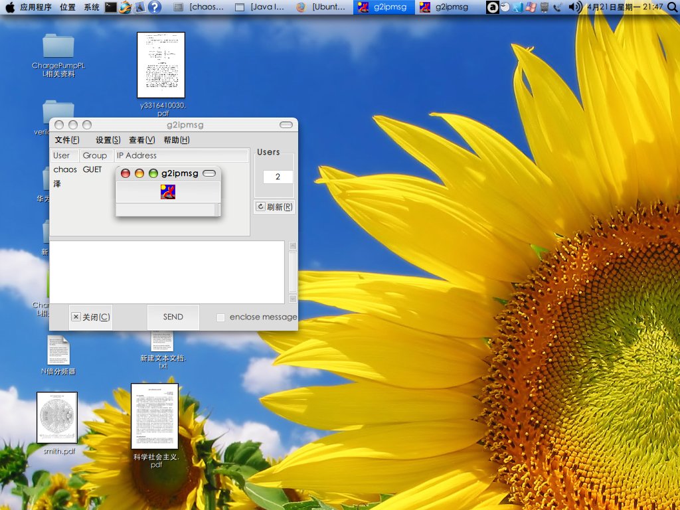Open the volume speaker control
The width and height of the screenshot is (680, 510).
pos(575,7)
